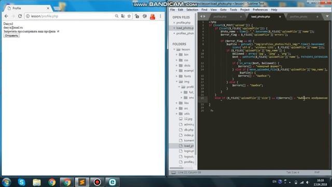
Task: Select the Profile tab in Chrome
Action: tap(27, 8)
